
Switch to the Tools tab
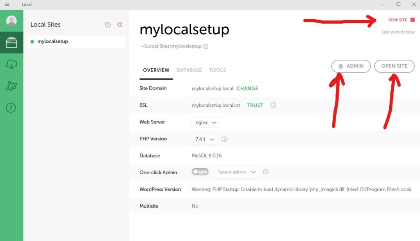pyautogui.click(x=217, y=70)
